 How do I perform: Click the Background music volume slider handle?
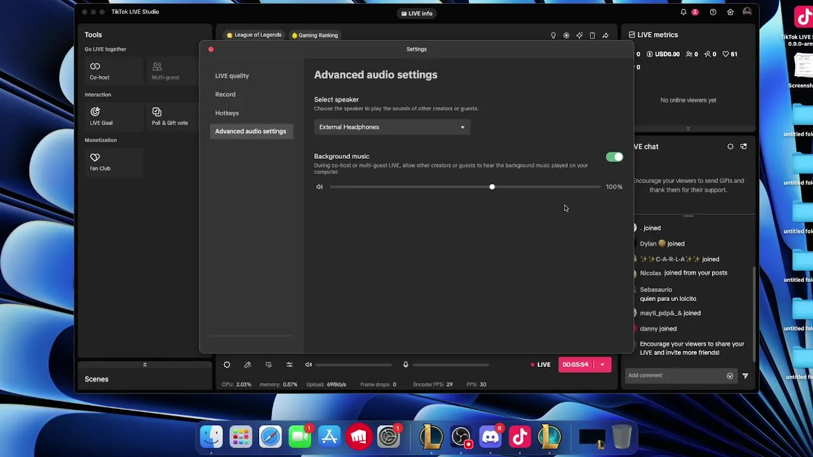[x=492, y=187]
